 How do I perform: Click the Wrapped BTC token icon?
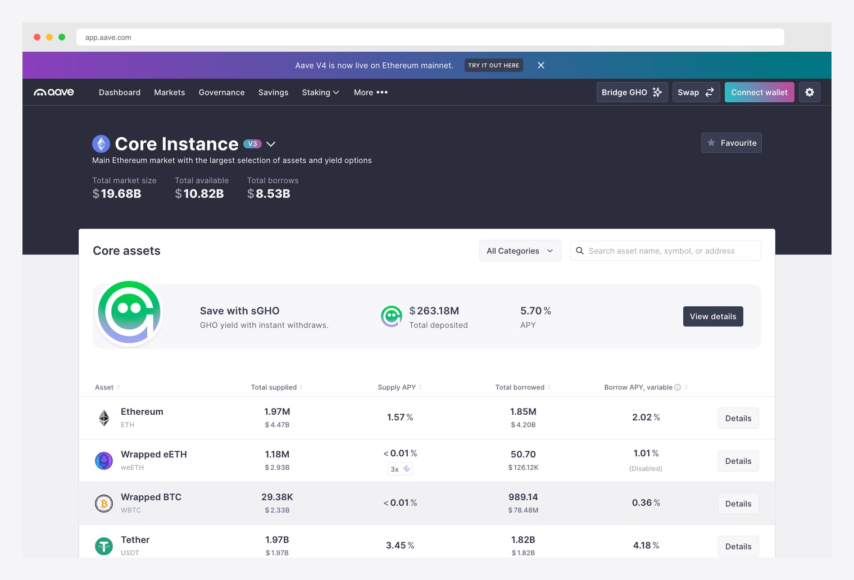pyautogui.click(x=104, y=504)
